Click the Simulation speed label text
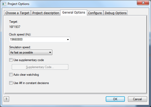 point(20,47)
